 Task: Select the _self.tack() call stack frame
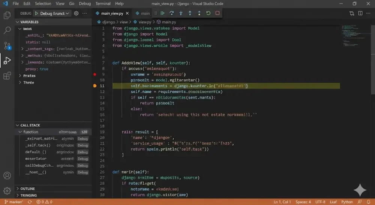[x=53, y=145]
